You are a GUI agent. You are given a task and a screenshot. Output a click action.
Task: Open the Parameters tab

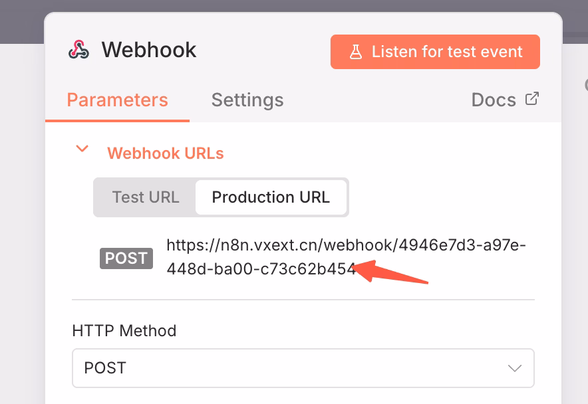pos(118,100)
